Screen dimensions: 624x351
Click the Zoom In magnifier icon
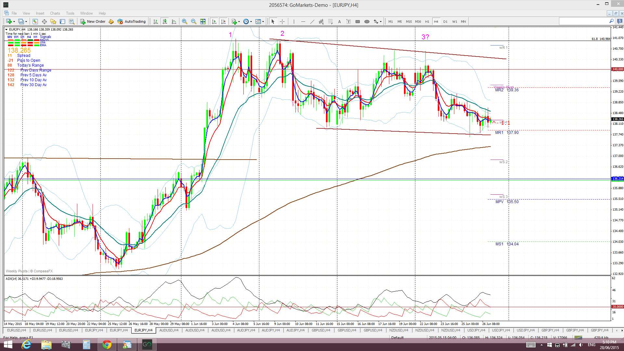(x=184, y=21)
